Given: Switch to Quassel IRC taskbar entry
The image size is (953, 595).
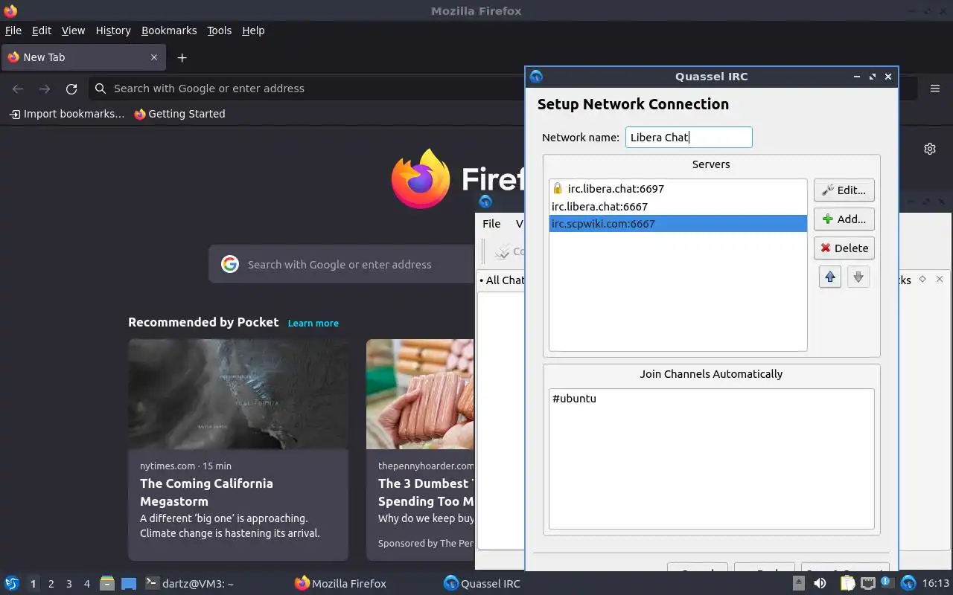Looking at the screenshot, I should (x=482, y=584).
